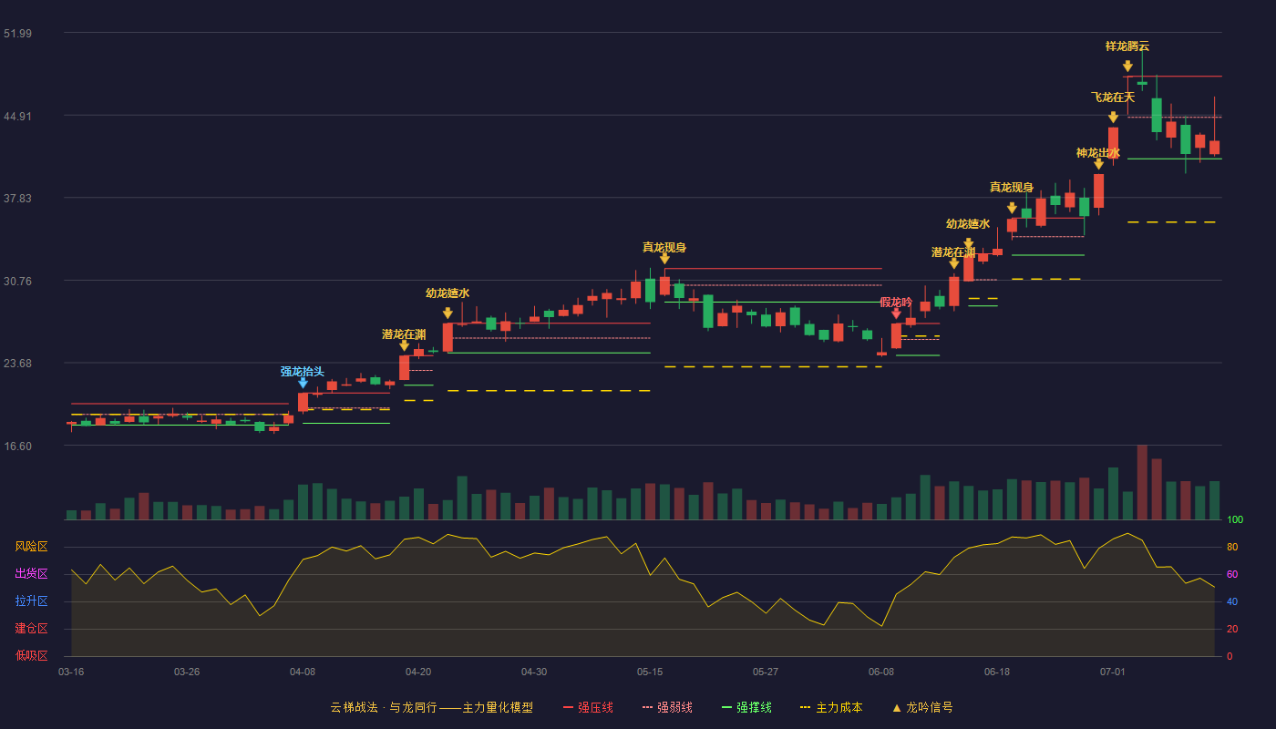Click the May 真龙现身 signal arrow

(x=664, y=259)
